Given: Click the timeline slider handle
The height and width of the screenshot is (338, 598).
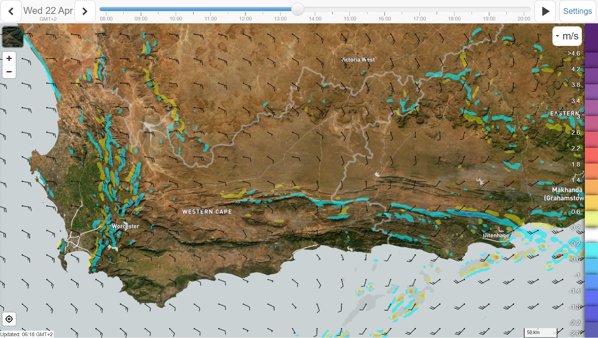Looking at the screenshot, I should click(298, 9).
